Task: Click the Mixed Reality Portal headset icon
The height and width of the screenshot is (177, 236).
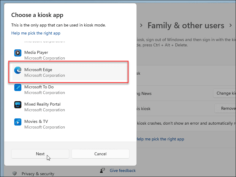Action: pos(18,105)
